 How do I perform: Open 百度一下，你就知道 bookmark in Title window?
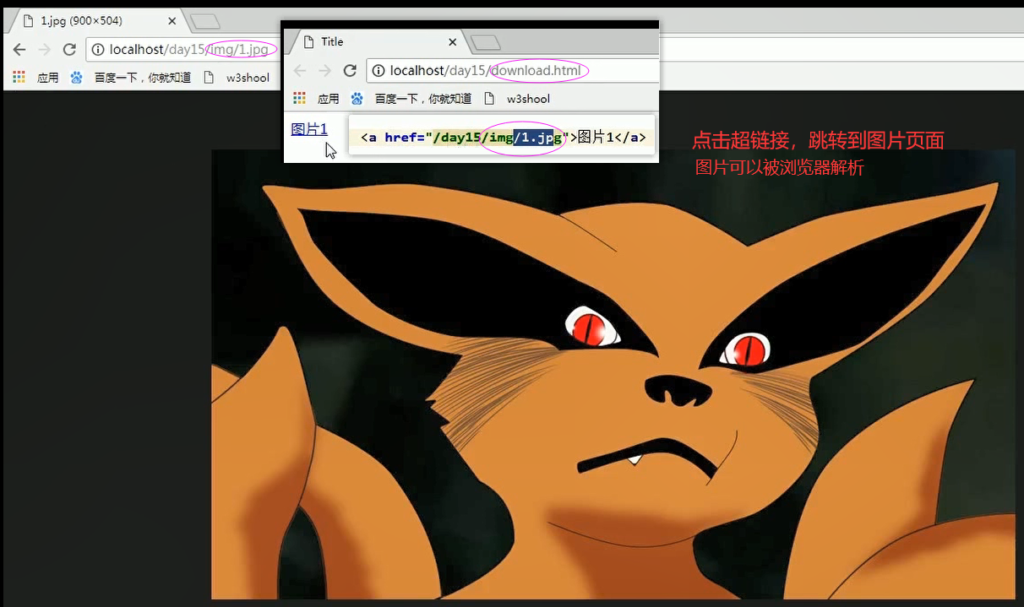tap(423, 99)
